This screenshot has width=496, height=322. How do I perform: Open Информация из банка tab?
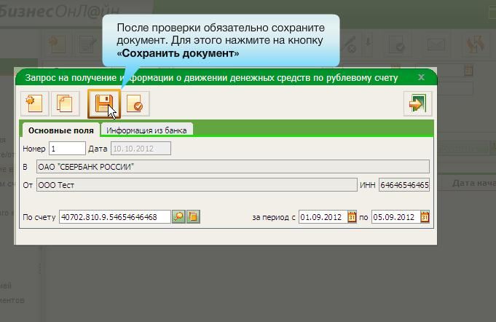(x=146, y=130)
